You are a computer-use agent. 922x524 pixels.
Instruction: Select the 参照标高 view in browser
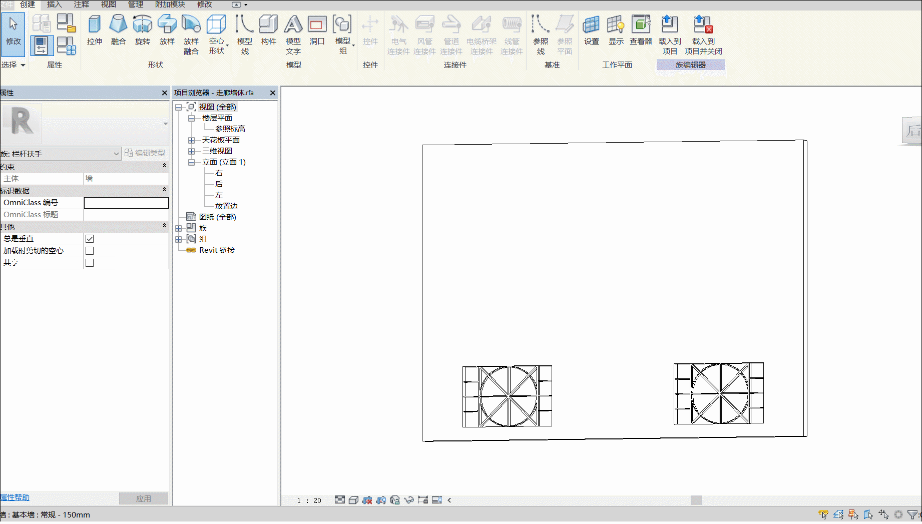point(230,129)
